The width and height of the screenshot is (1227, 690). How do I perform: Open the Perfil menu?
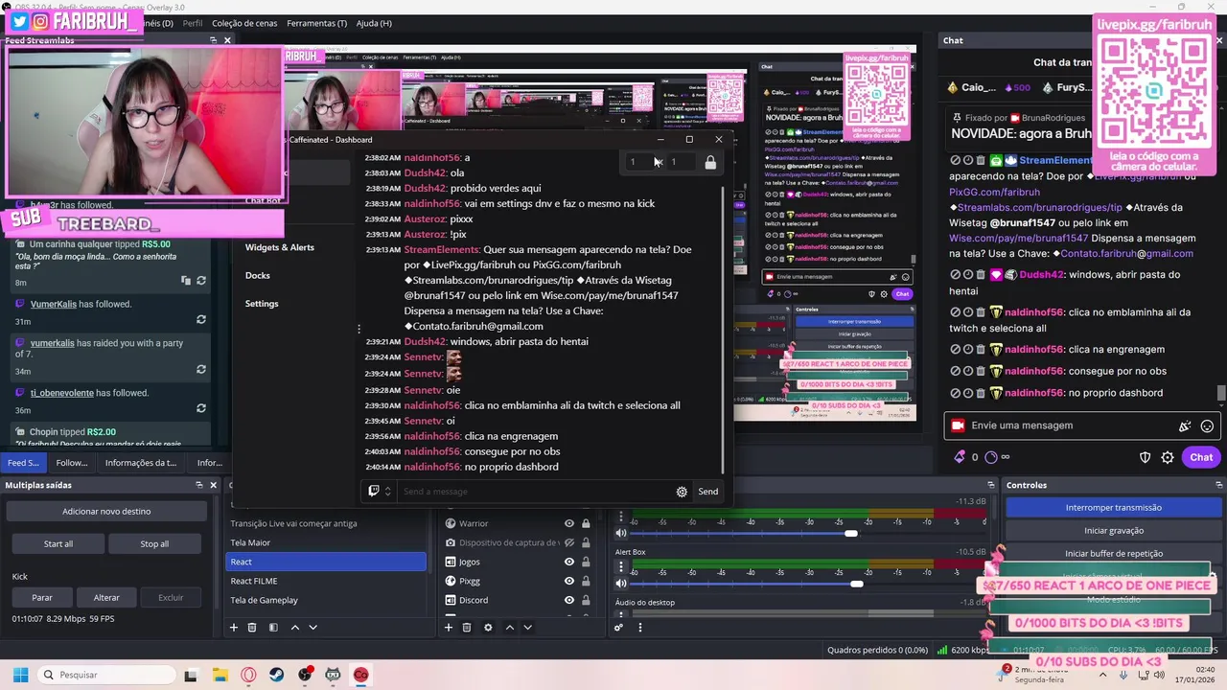pyautogui.click(x=193, y=23)
